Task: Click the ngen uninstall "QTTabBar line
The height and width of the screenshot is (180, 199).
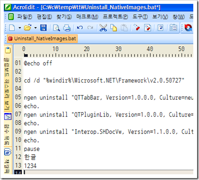Action: point(108,97)
